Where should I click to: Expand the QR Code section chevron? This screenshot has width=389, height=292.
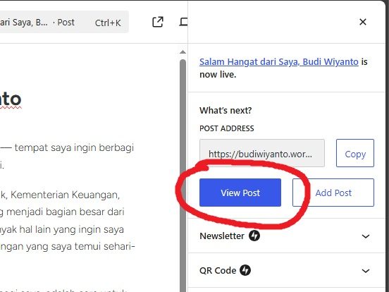point(366,271)
